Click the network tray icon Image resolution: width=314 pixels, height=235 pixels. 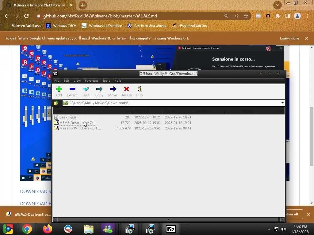point(276,229)
